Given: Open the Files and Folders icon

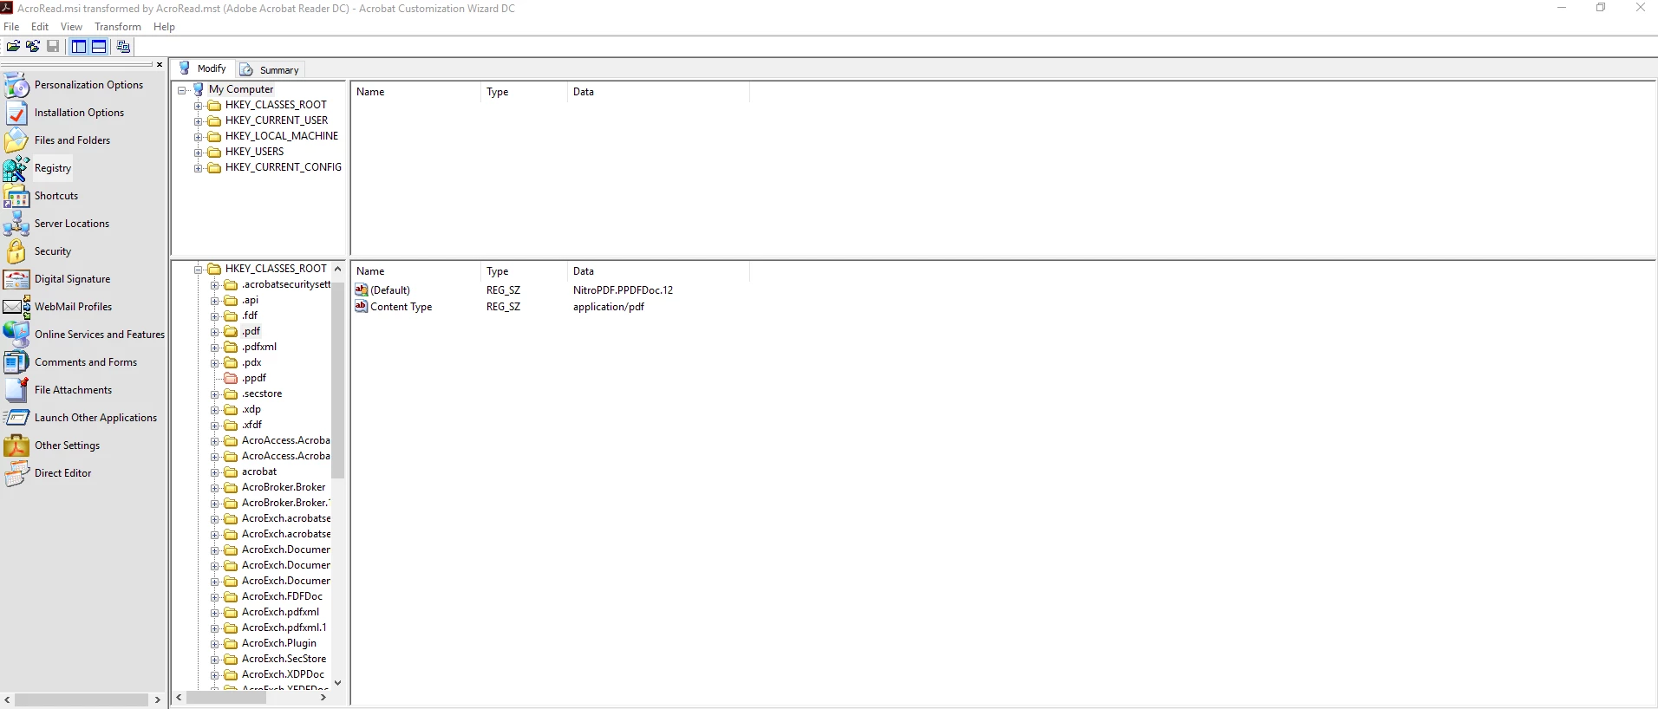Looking at the screenshot, I should (x=16, y=140).
